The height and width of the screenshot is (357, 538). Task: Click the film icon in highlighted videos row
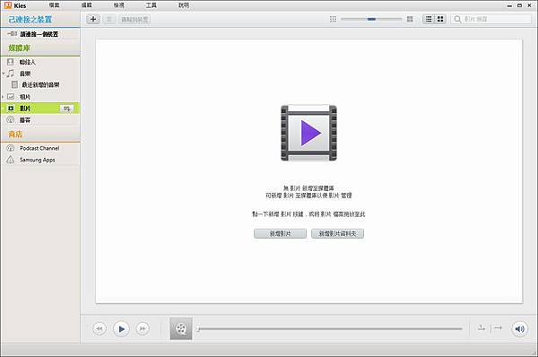[11, 109]
